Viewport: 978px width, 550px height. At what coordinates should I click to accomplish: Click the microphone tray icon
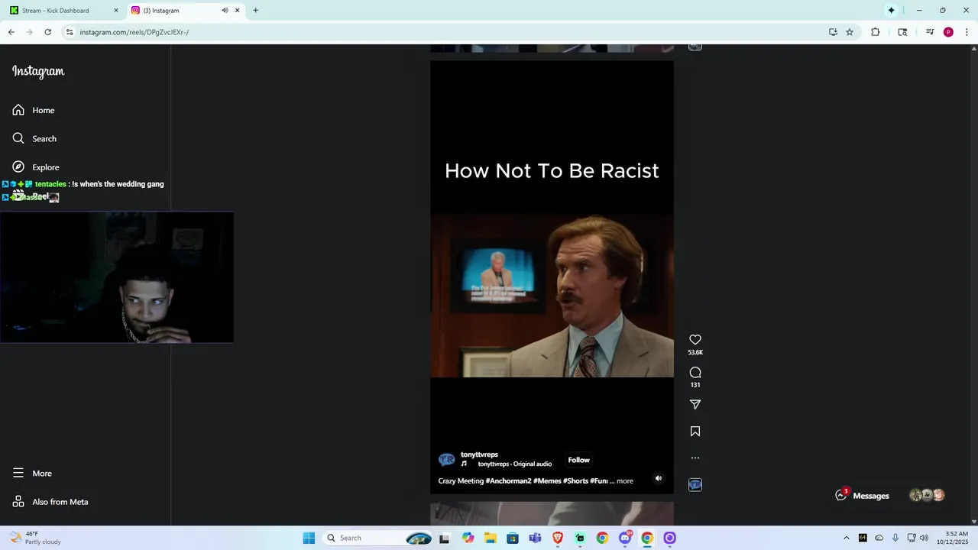(x=895, y=538)
